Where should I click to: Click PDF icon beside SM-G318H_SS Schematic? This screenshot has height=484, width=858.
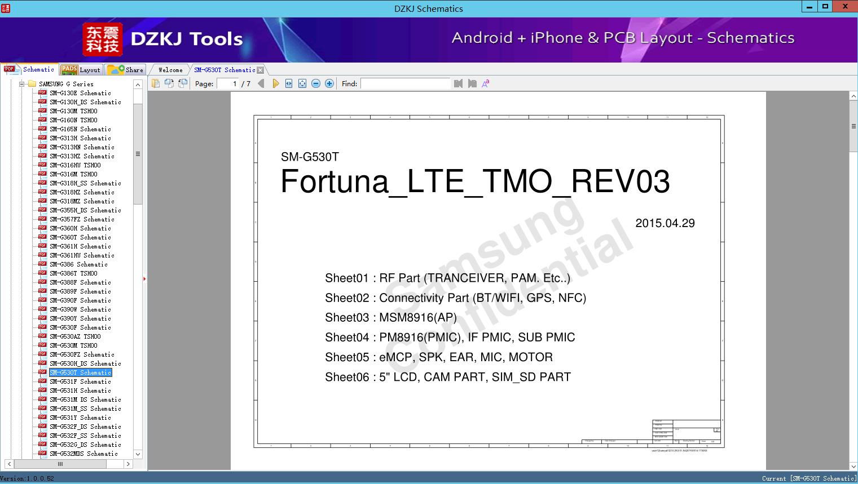42,183
